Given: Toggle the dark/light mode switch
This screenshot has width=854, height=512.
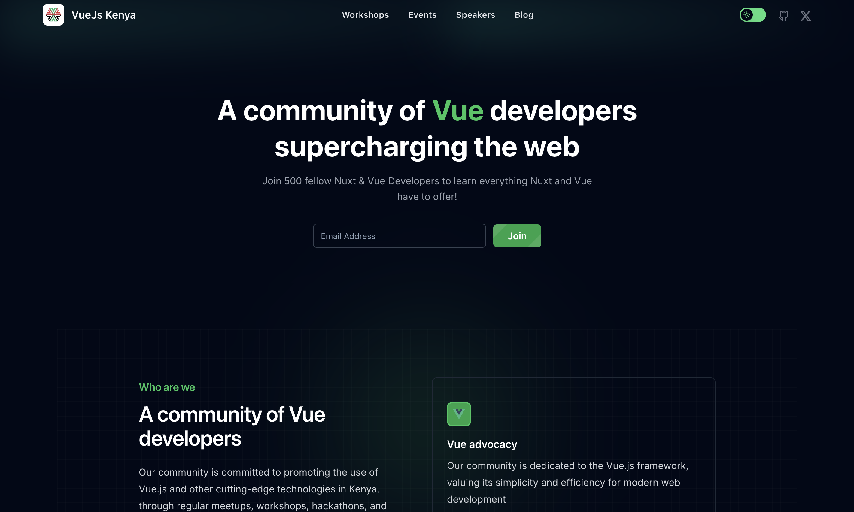Looking at the screenshot, I should [x=752, y=15].
